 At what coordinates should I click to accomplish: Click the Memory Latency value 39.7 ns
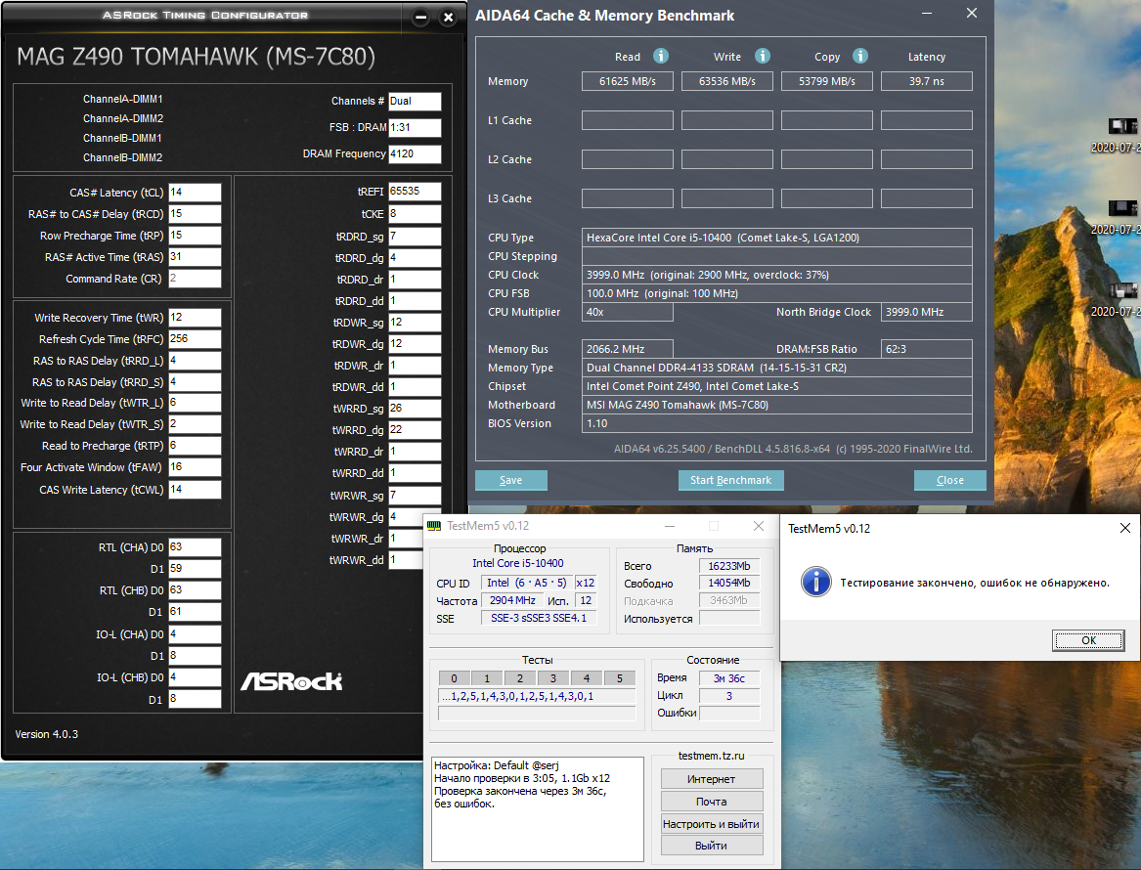click(926, 81)
